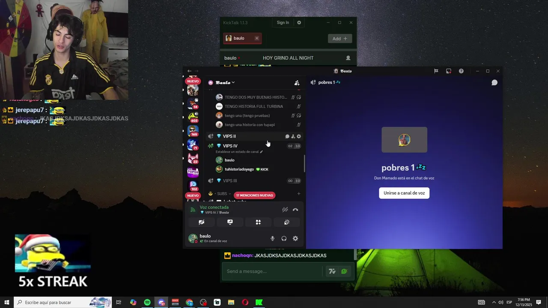The width and height of the screenshot is (548, 308).
Task: Open baulo user in VIPS IV
Action: click(258, 160)
